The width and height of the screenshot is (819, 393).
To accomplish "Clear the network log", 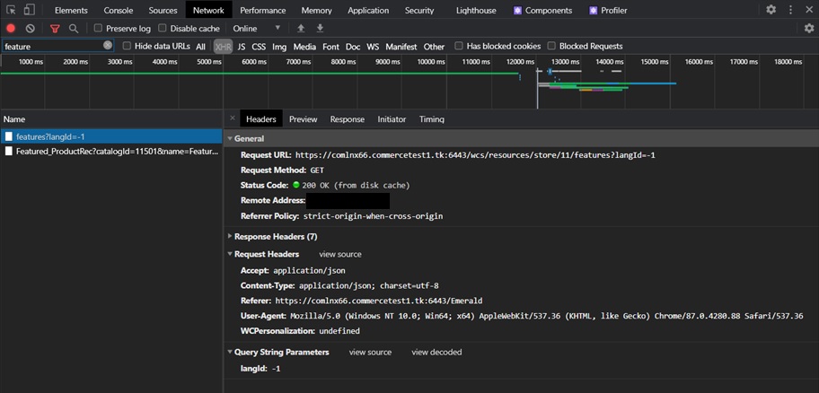I will (30, 29).
